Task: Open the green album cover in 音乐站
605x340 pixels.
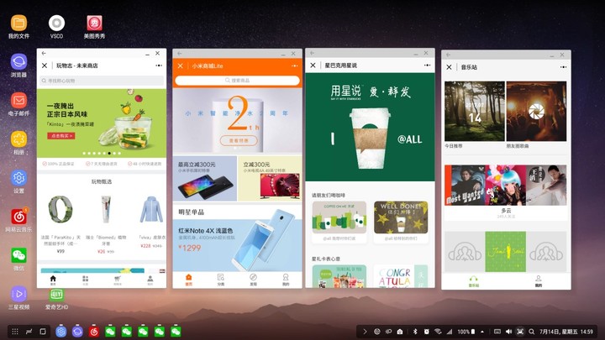Action: (x=506, y=252)
